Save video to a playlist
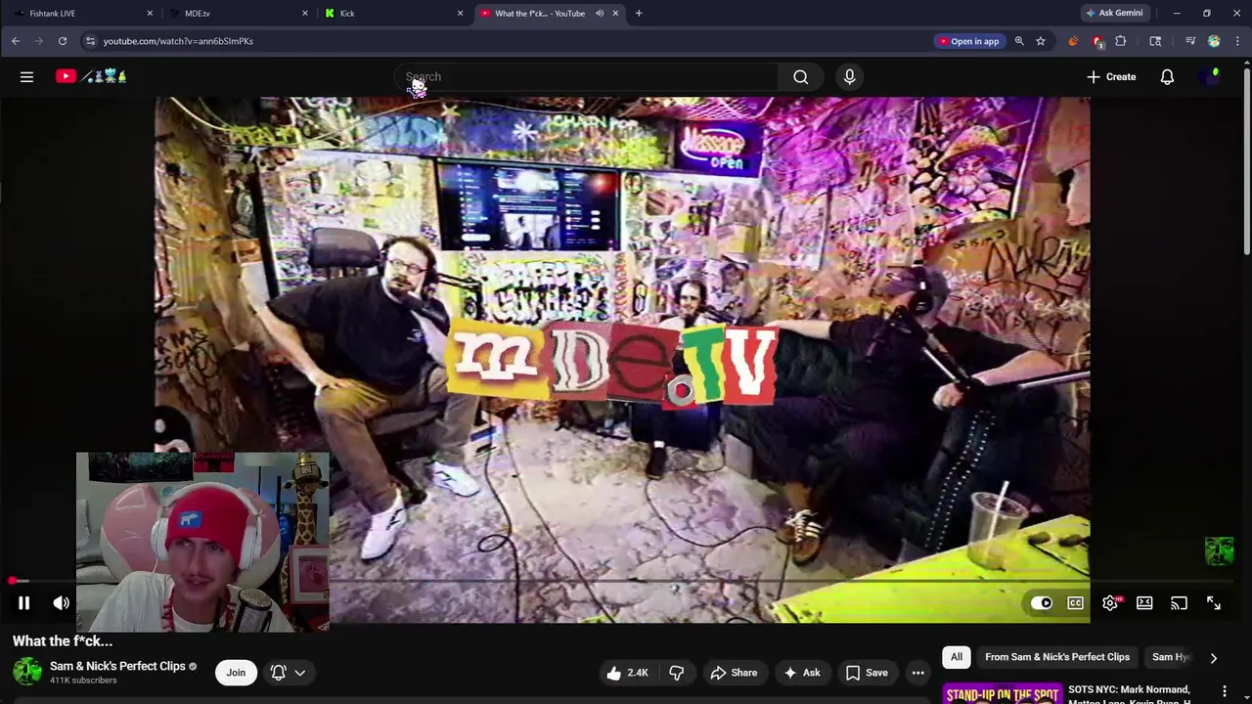Screen dimensions: 1252x704 tap(867, 673)
